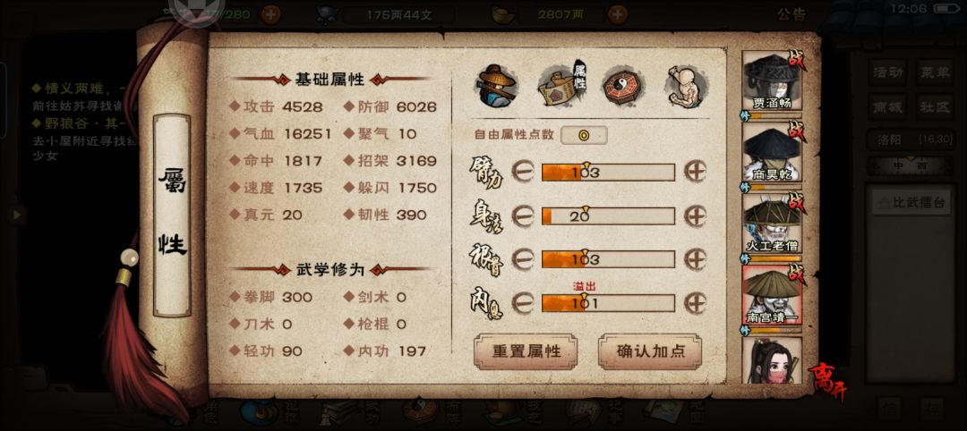Click the 重置属性 reset button
This screenshot has height=431, width=967.
tap(526, 351)
